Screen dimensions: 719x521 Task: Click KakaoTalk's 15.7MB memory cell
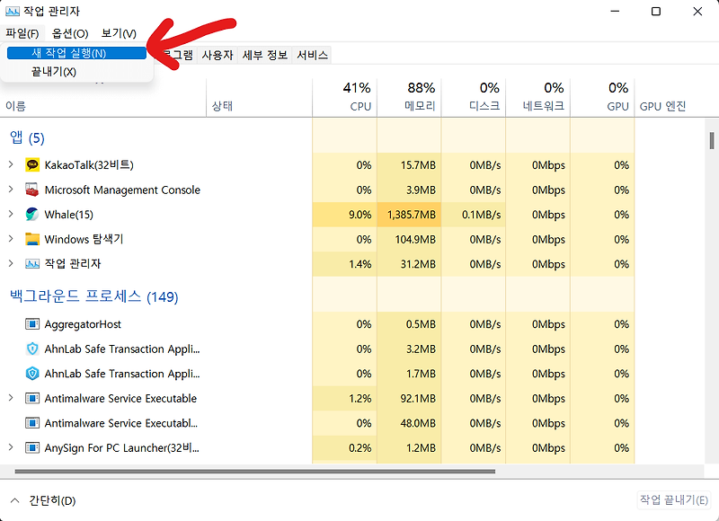409,165
